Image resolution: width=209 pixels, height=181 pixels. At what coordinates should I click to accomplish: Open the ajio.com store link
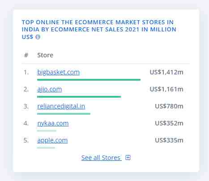point(49,89)
